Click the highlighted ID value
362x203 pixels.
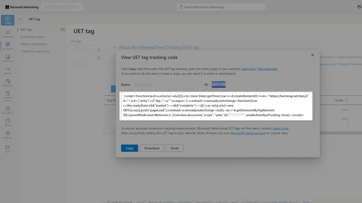click(x=218, y=85)
